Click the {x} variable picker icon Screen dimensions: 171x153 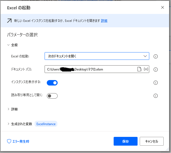[x=146, y=69]
